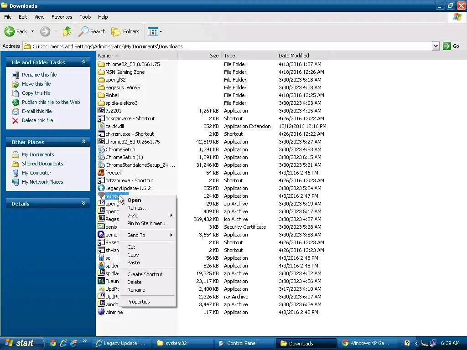Screen dimensions: 467x350
Task: Expand the Send To submenu
Action: pyautogui.click(x=171, y=235)
